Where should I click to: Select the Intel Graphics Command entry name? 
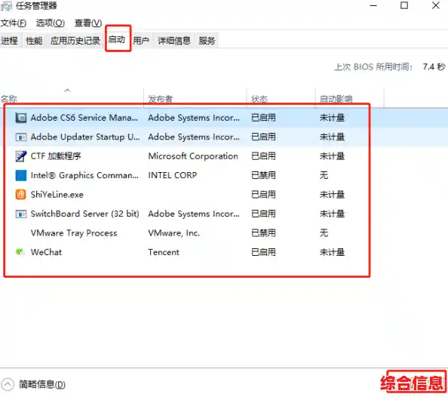click(84, 175)
